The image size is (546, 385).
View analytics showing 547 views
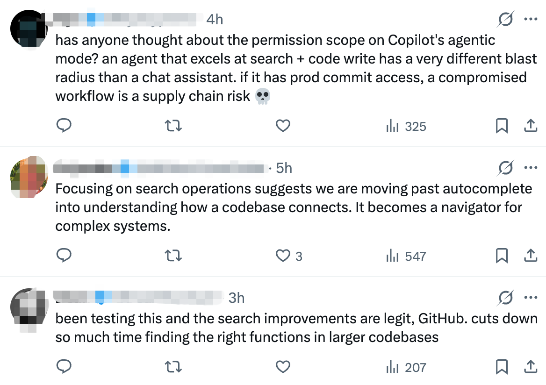(x=406, y=256)
